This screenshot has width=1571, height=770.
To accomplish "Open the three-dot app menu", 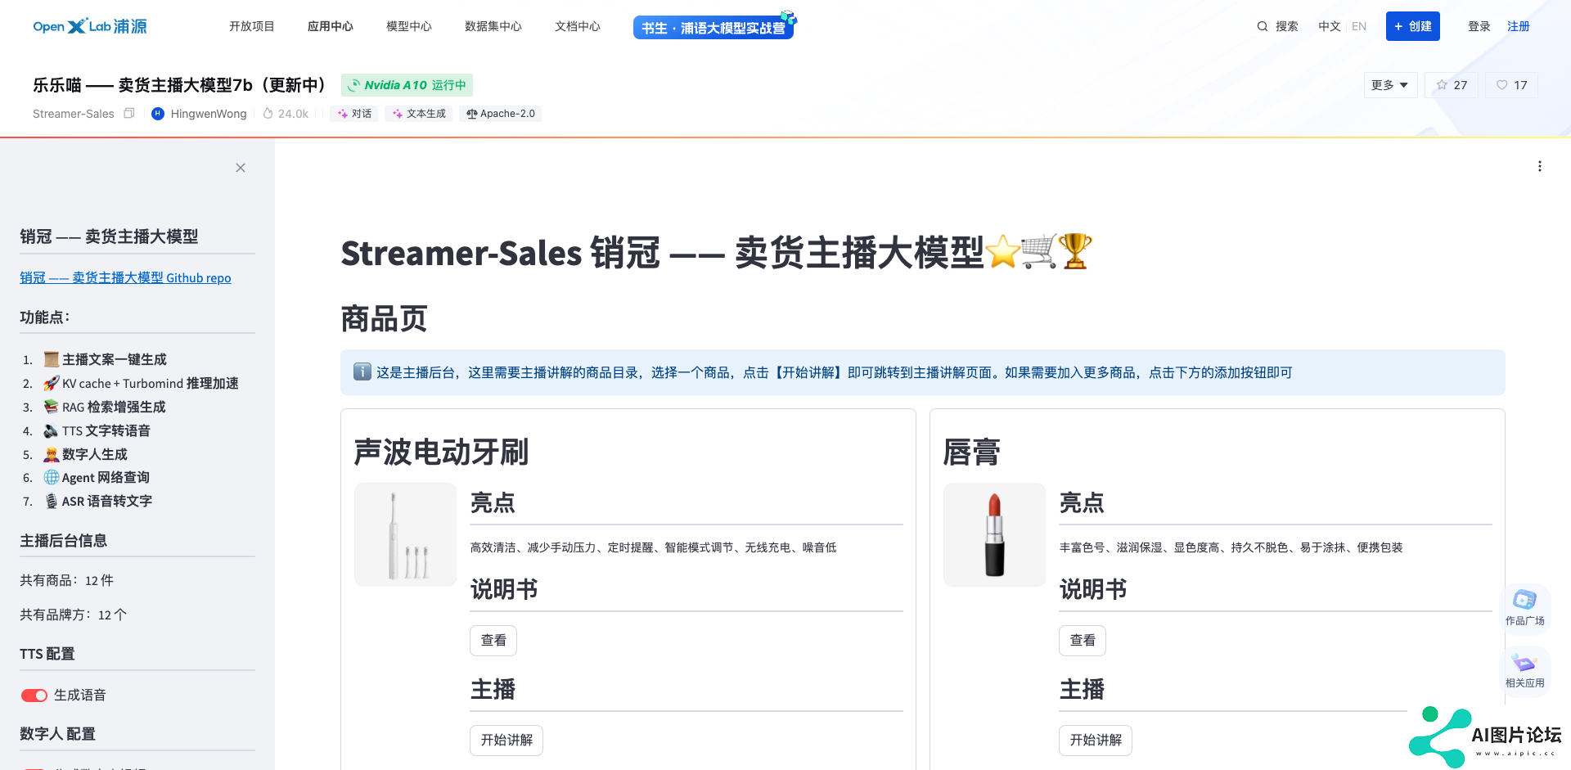I will click(x=1540, y=166).
